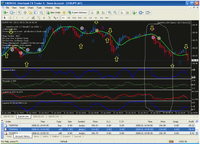
Task: Select order row 73105571
Action: click(100, 133)
